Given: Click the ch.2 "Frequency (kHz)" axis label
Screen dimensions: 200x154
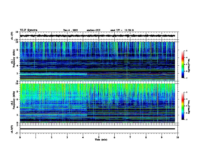Looking at the screenshot, I should click(x=14, y=100).
